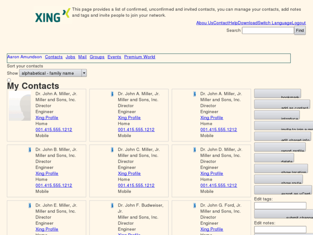Open Xing Profile link of Dr. John E. Miller
The width and height of the screenshot is (313, 235).
click(47, 229)
